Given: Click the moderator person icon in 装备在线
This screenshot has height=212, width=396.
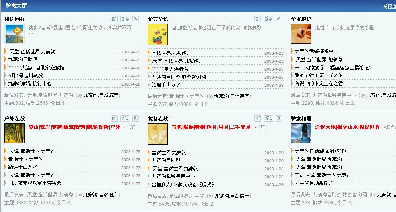Looking at the screenshot, I should tap(279, 118).
